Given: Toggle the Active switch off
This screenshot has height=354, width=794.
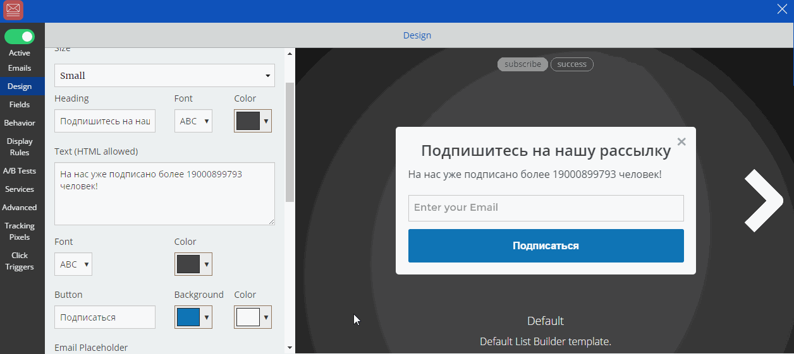Looking at the screenshot, I should [x=20, y=37].
